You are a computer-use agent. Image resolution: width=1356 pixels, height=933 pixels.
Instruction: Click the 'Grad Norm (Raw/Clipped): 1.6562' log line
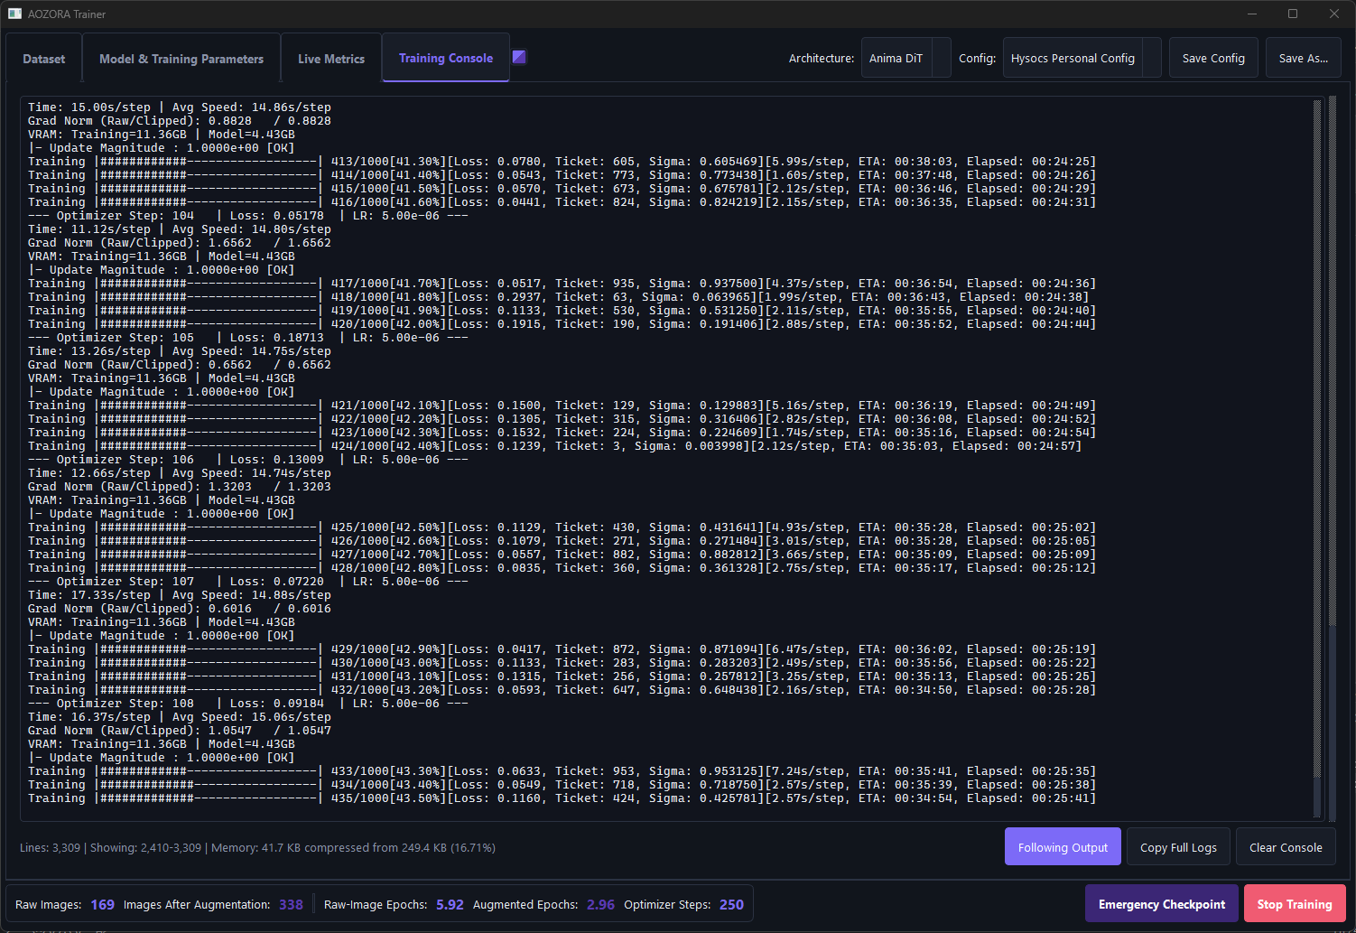coord(179,243)
